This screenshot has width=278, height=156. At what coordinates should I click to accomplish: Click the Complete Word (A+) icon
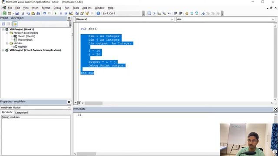169,13
